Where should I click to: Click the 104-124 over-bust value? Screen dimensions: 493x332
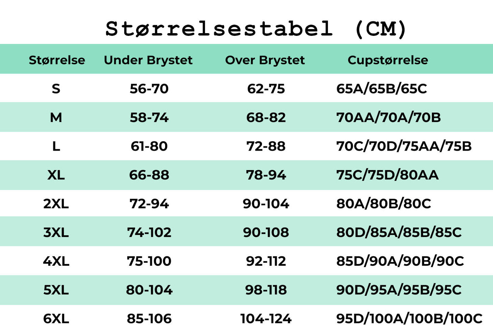coord(266,319)
